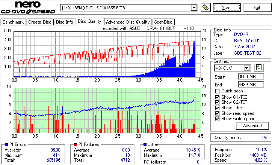Viewport: 272px width, 165px height.
Task: Click the Jitter average 10.45 %
Action: click(x=193, y=150)
